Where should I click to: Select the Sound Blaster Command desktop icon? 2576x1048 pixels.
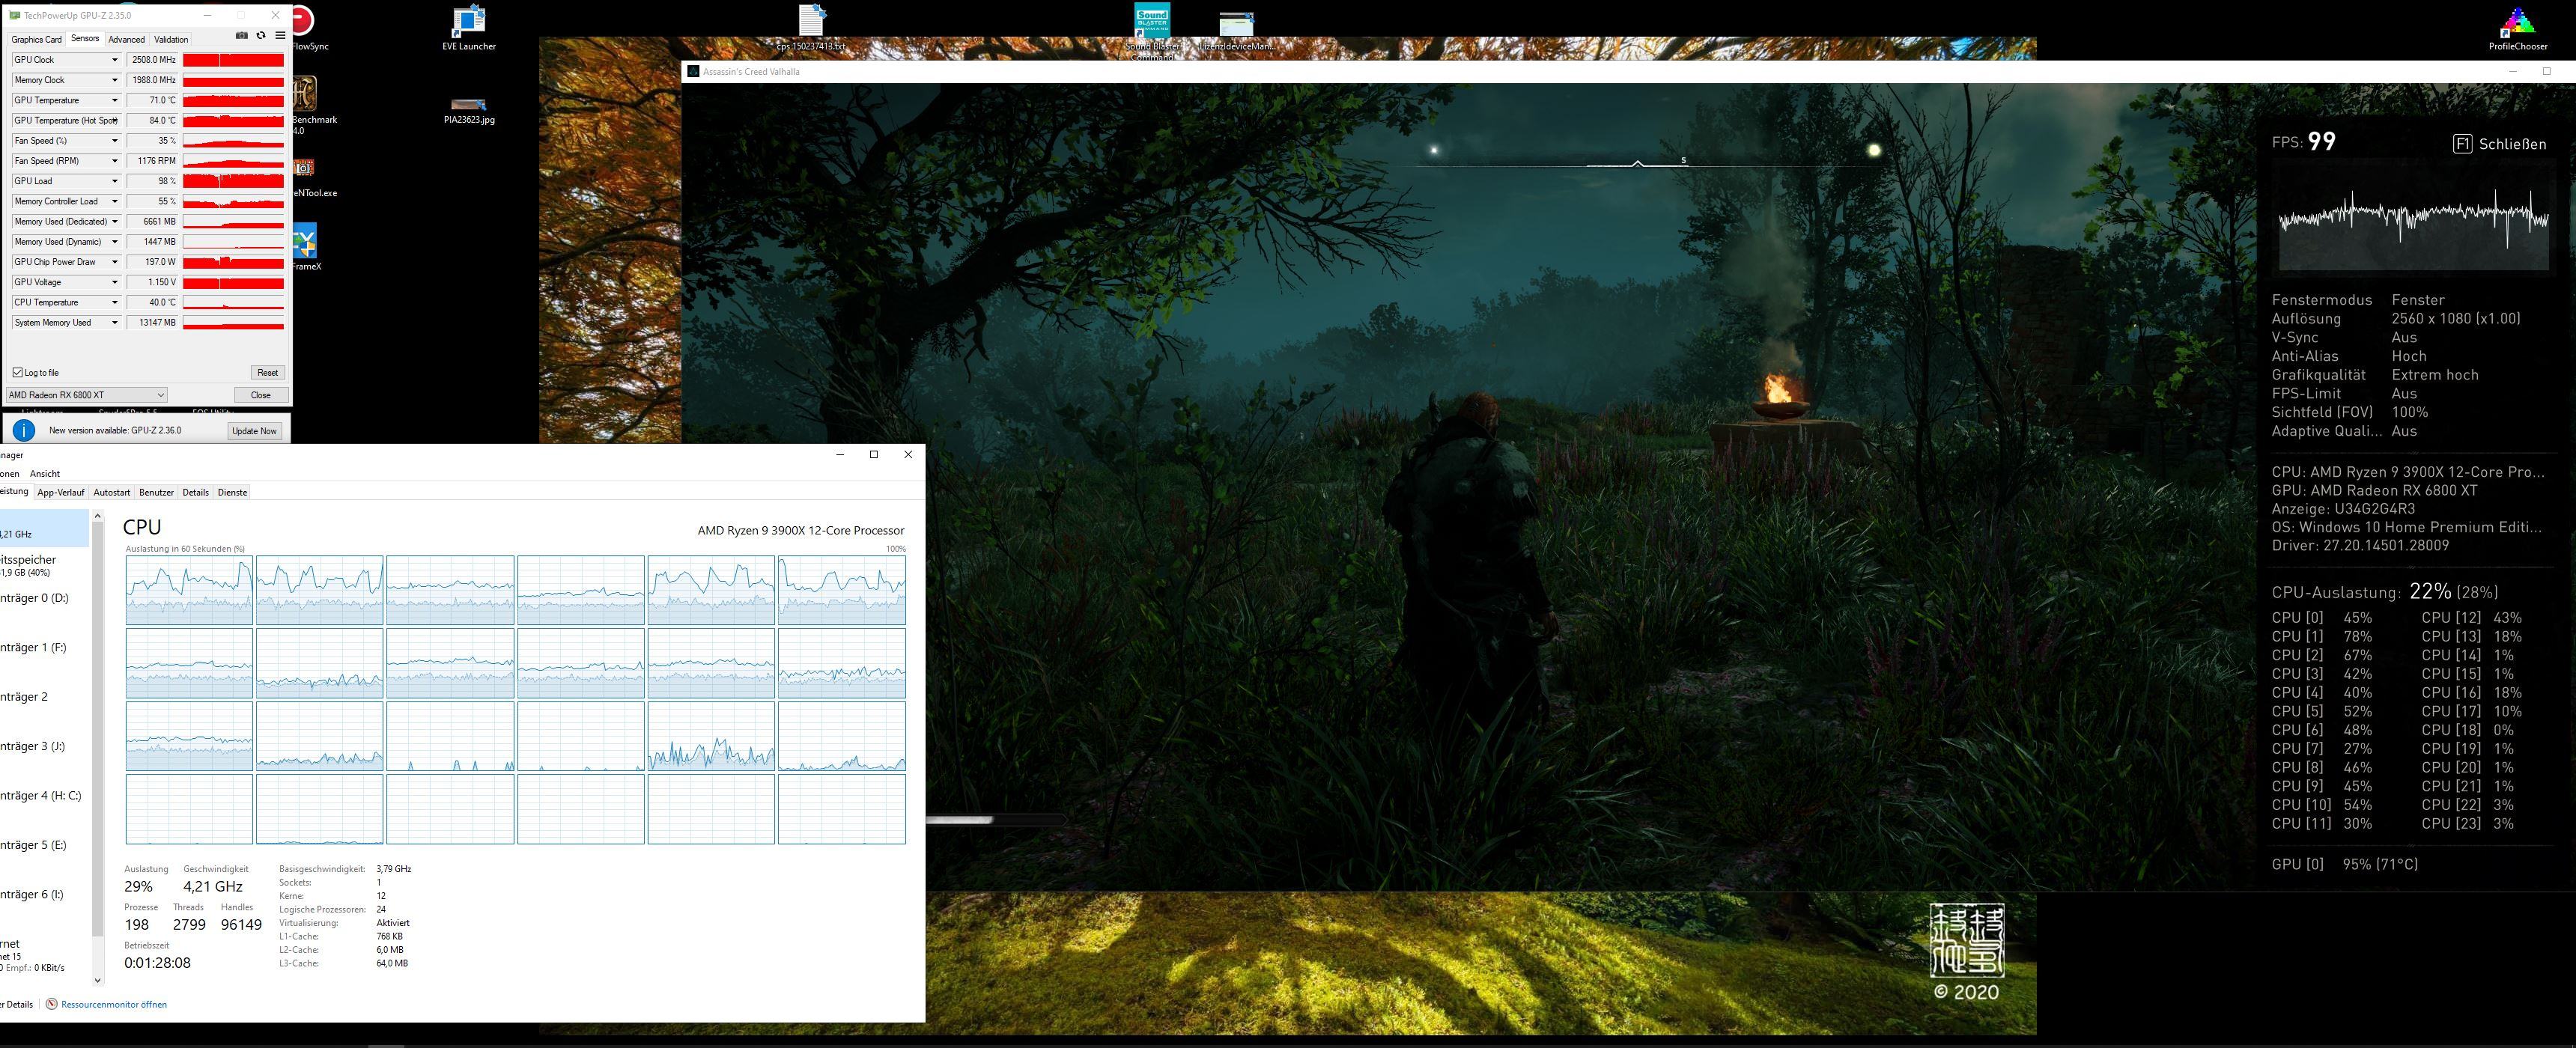tap(1152, 30)
